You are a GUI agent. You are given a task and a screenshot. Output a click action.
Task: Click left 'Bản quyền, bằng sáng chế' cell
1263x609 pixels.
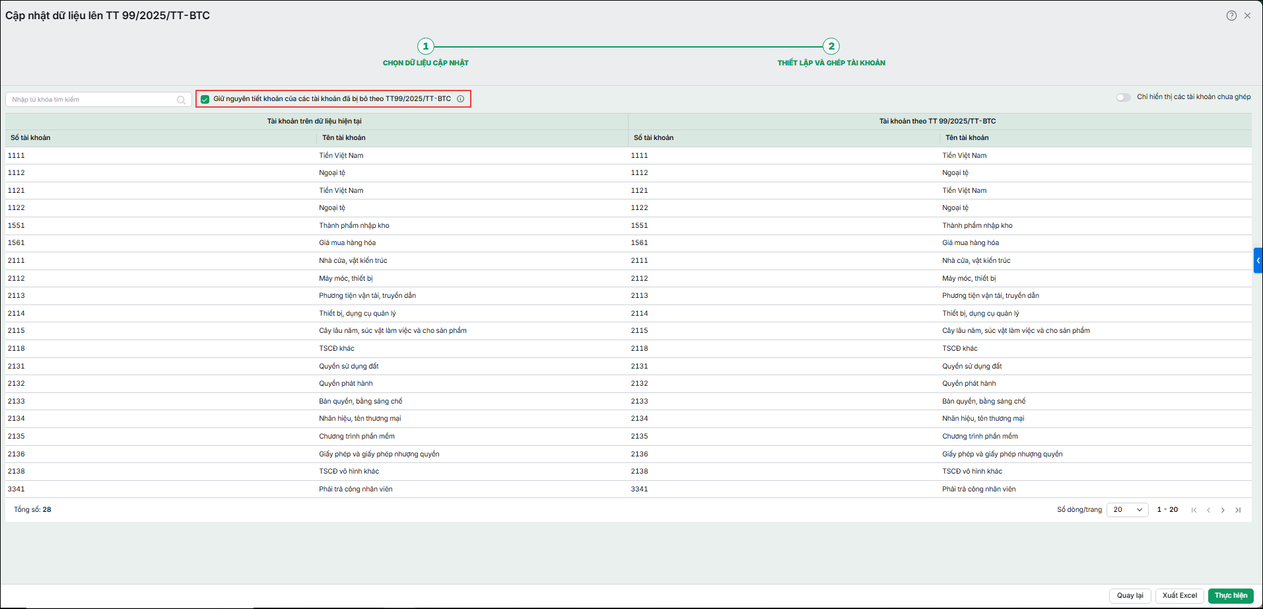[x=360, y=402]
